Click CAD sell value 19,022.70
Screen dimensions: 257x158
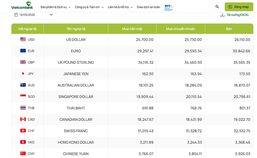242,120
